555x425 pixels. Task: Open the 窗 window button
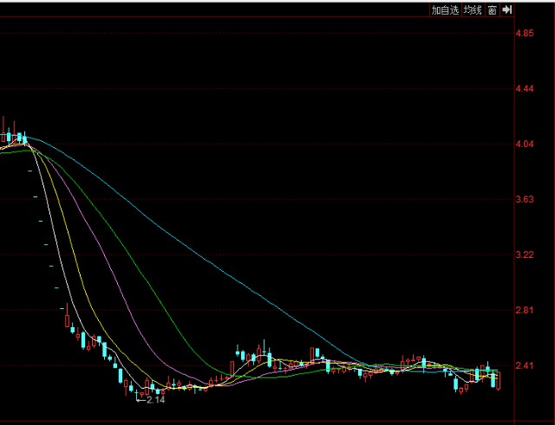tap(492, 10)
